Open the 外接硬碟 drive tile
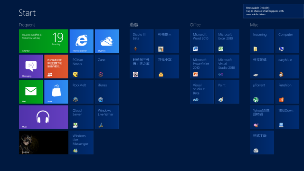This screenshot has width=304, height=171. point(262,66)
